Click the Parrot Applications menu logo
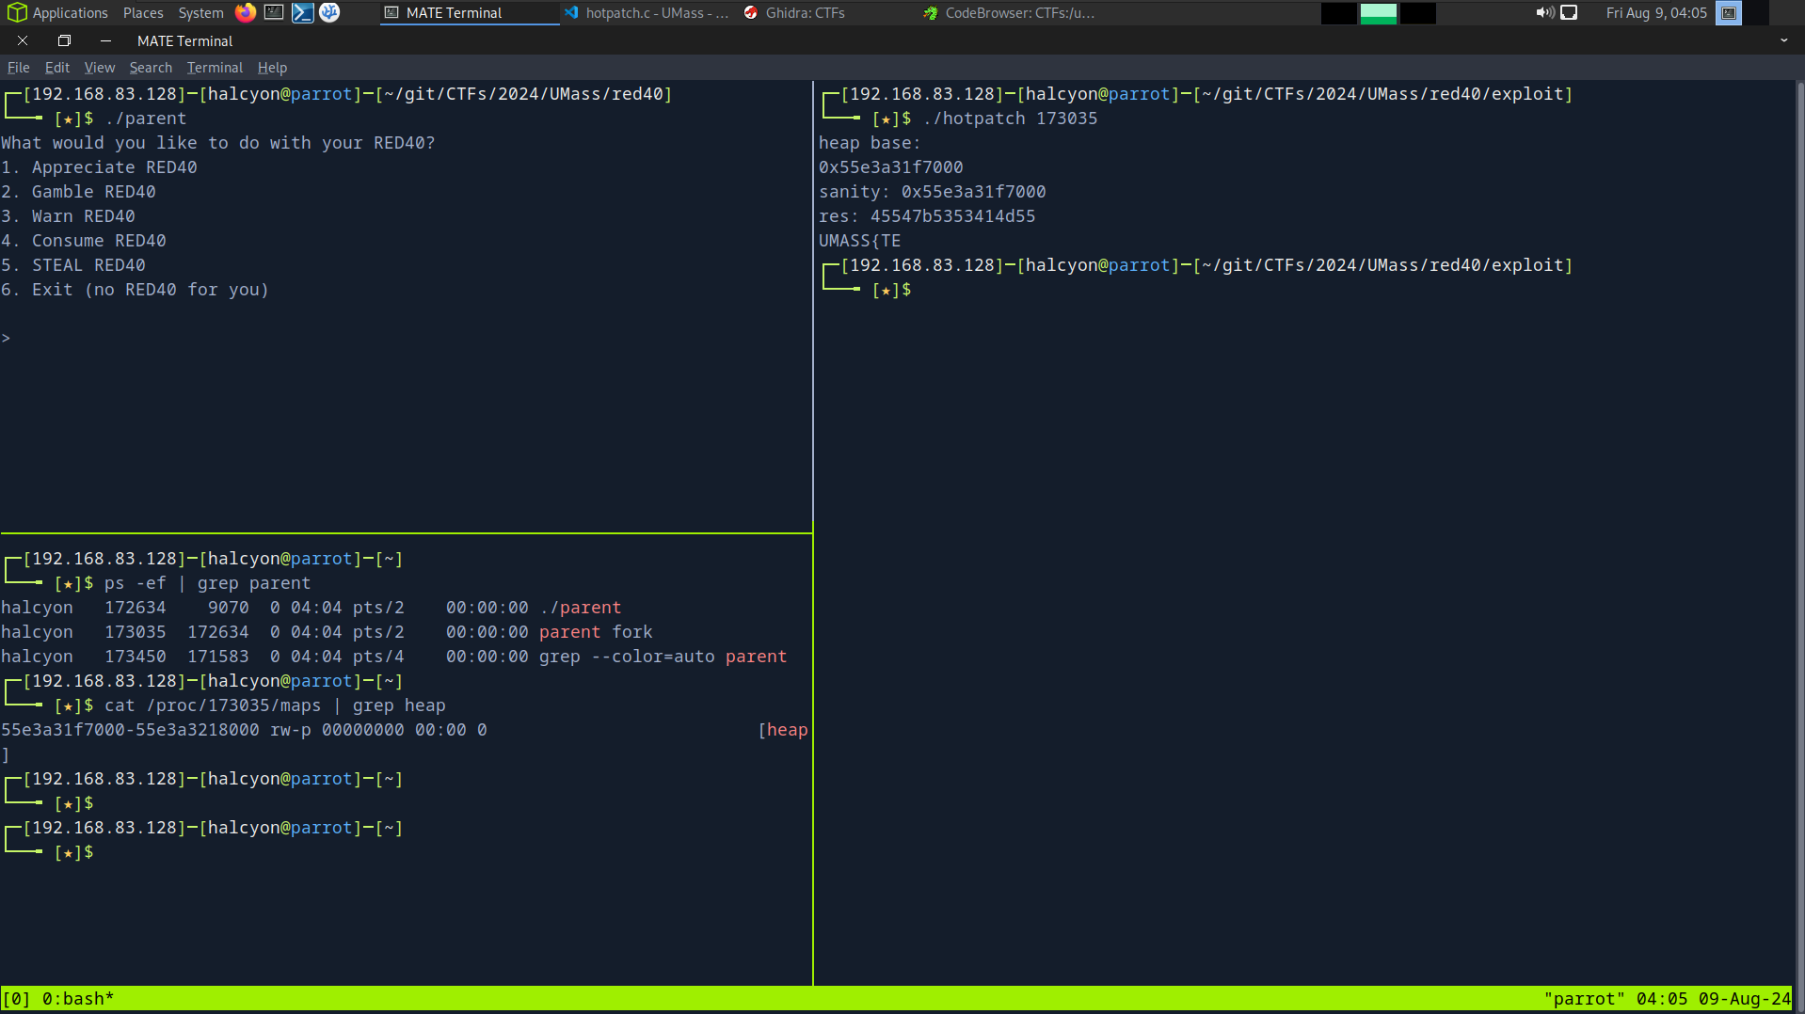Image resolution: width=1805 pixels, height=1014 pixels. point(16,12)
